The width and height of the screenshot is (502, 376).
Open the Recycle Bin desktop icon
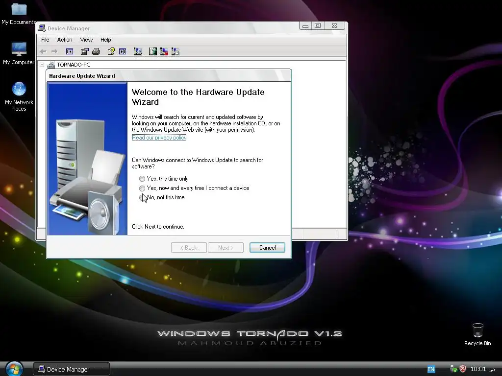tap(477, 334)
